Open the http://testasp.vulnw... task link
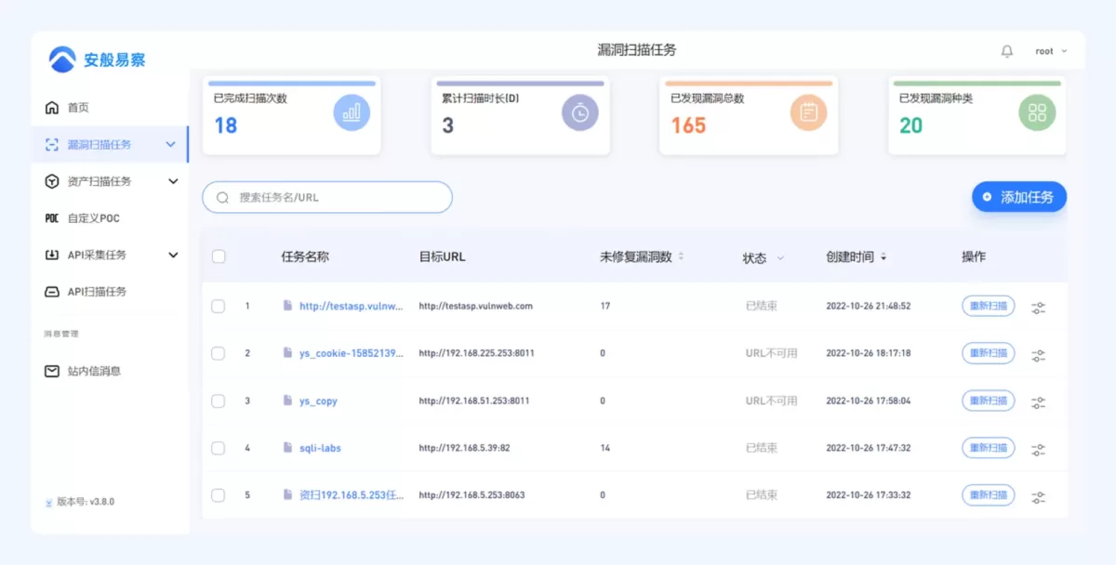The image size is (1116, 565). (352, 306)
